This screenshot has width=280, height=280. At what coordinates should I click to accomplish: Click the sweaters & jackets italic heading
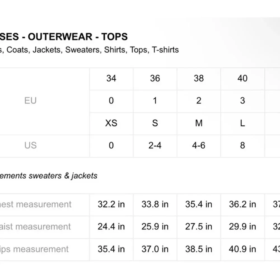click(x=49, y=176)
